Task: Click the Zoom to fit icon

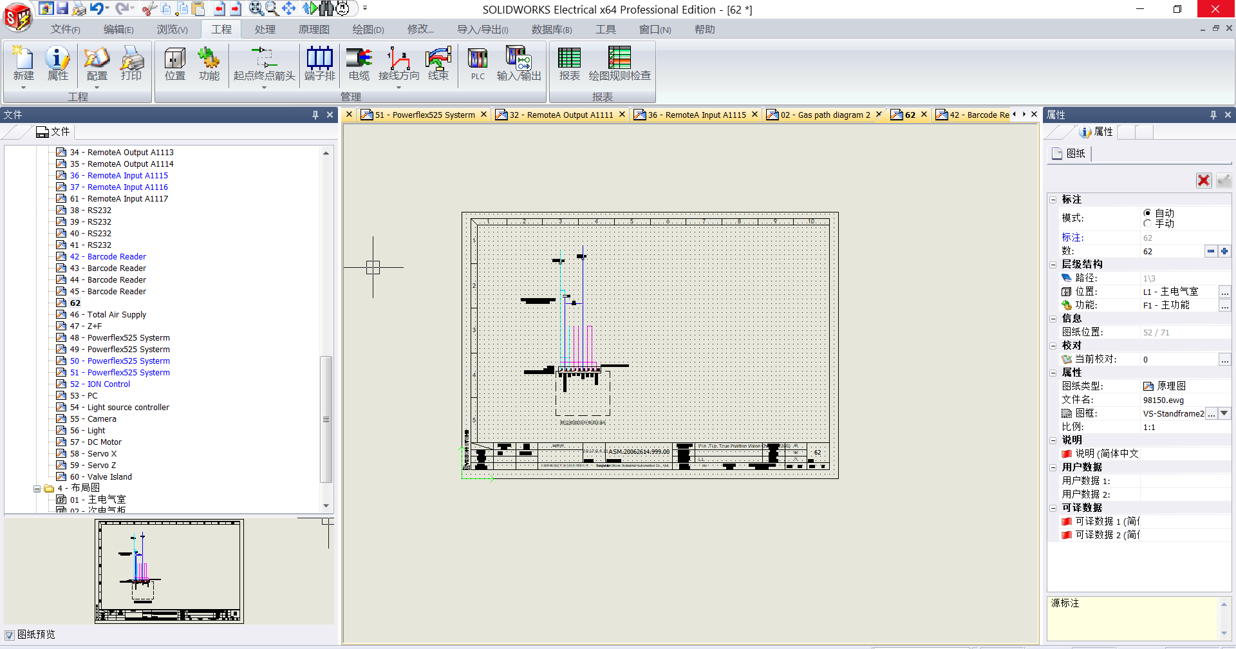Action: coord(256,8)
